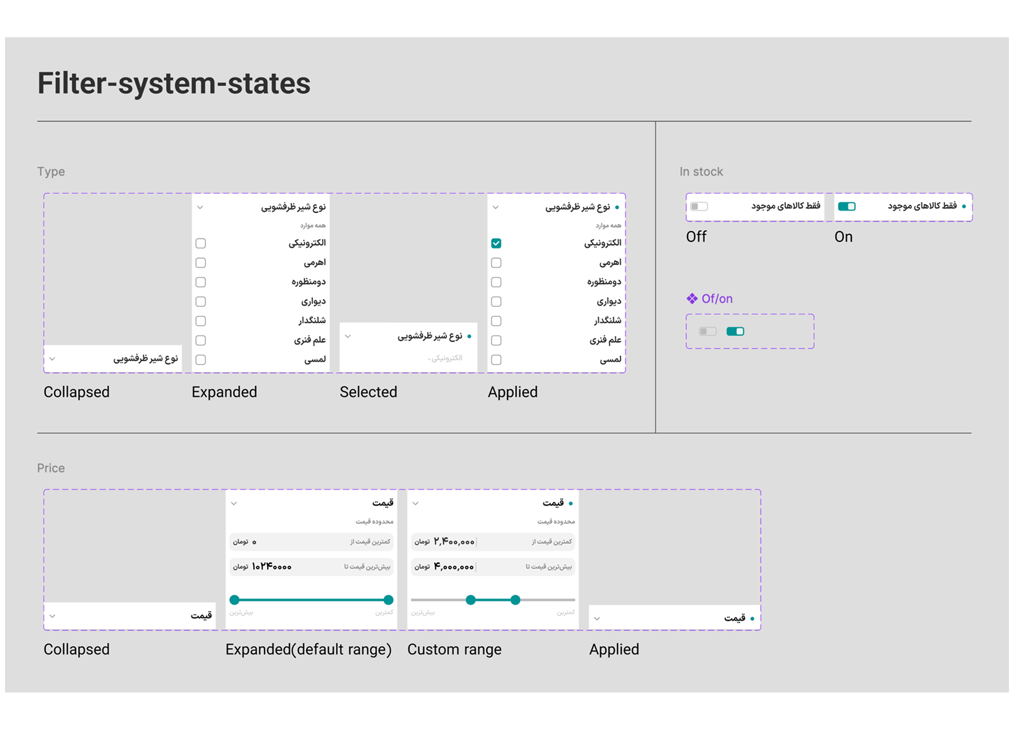Toggle the Off in-stock switch
This screenshot has width=1014, height=730.
coord(699,206)
